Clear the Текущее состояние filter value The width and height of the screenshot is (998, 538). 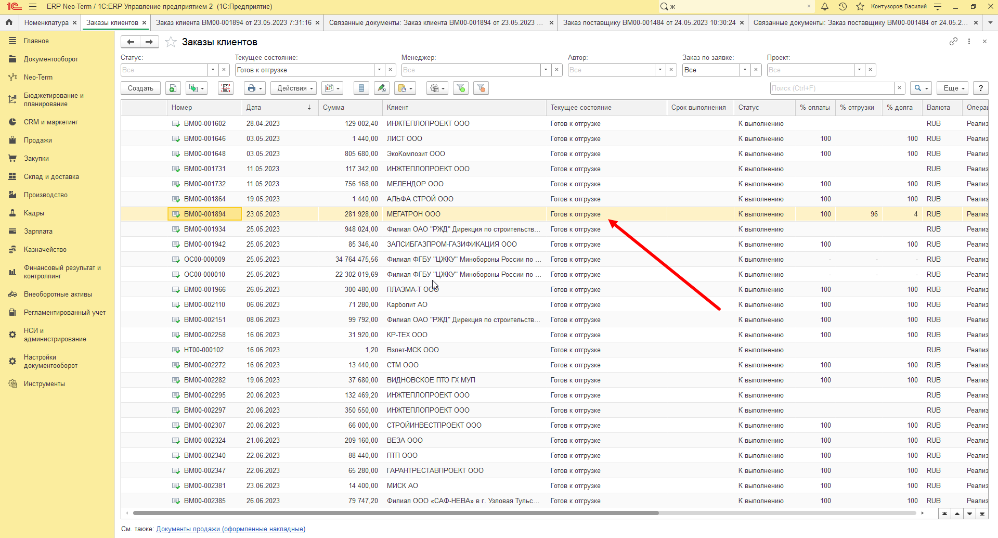(391, 70)
